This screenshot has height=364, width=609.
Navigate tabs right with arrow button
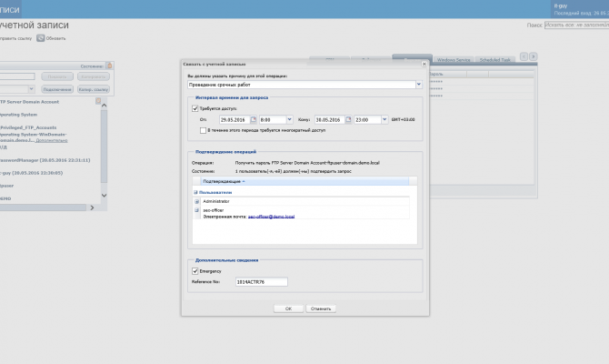point(534,56)
